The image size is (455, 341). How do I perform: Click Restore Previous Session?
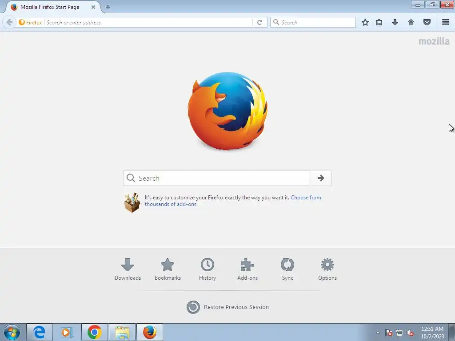tap(228, 307)
